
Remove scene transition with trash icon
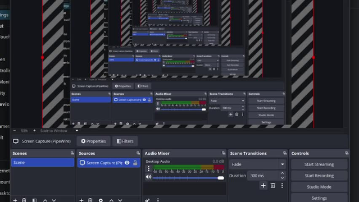(272, 185)
